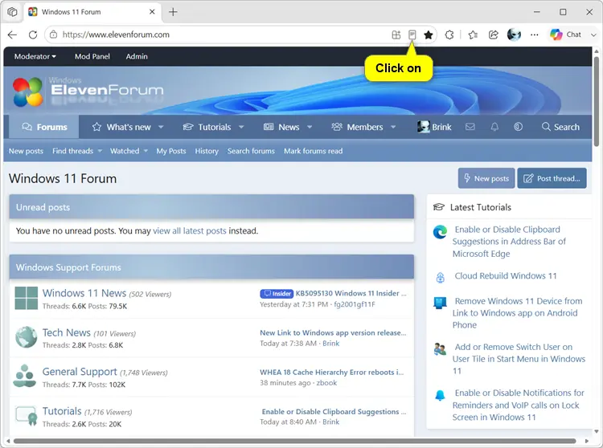603x448 pixels.
Task: Click the Edge tab actions menu icon
Action: (12, 12)
